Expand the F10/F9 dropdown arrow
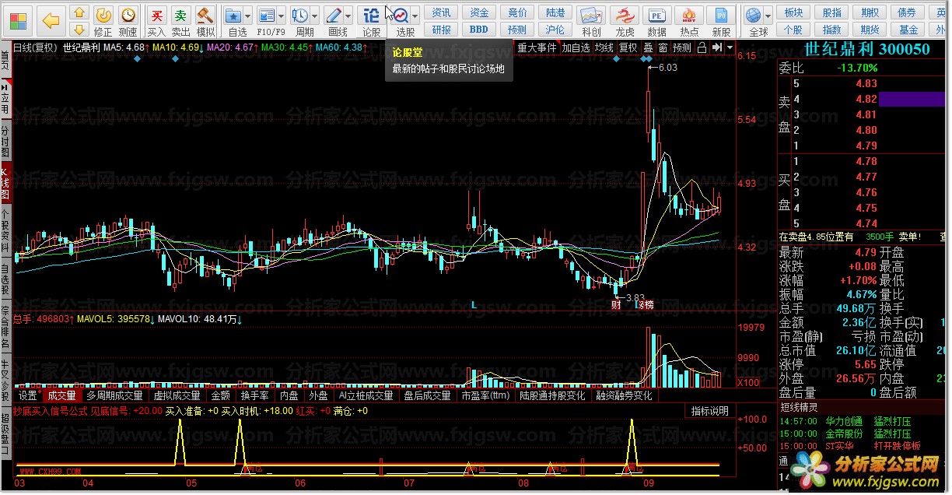This screenshot has height=495, width=952. (x=282, y=16)
